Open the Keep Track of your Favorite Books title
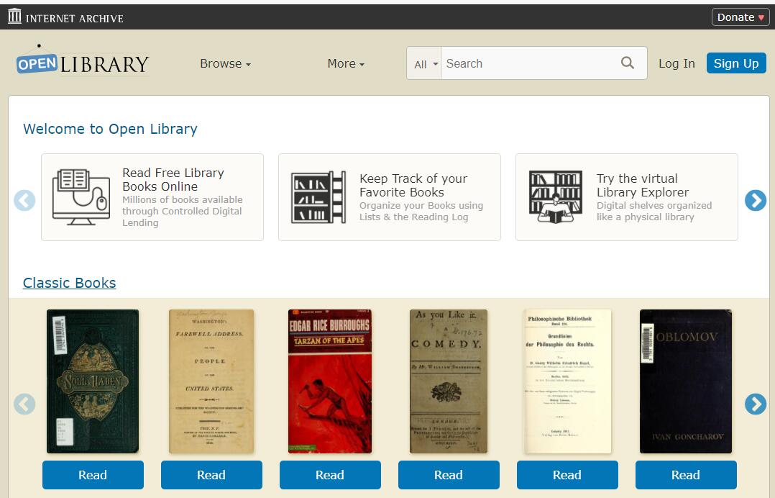This screenshot has height=498, width=775. [x=413, y=186]
